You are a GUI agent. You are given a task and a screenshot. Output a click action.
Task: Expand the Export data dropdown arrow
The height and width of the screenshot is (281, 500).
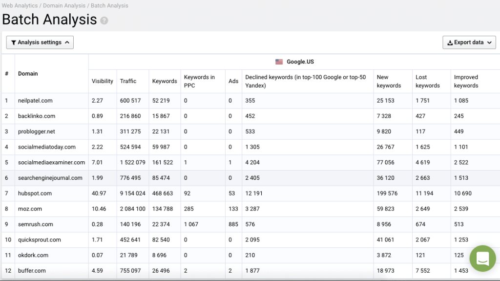[489, 43]
